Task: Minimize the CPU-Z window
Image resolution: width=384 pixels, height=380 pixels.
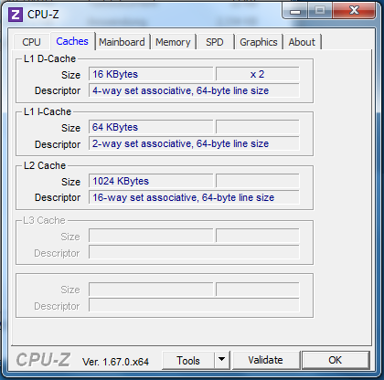Action: tap(295, 11)
